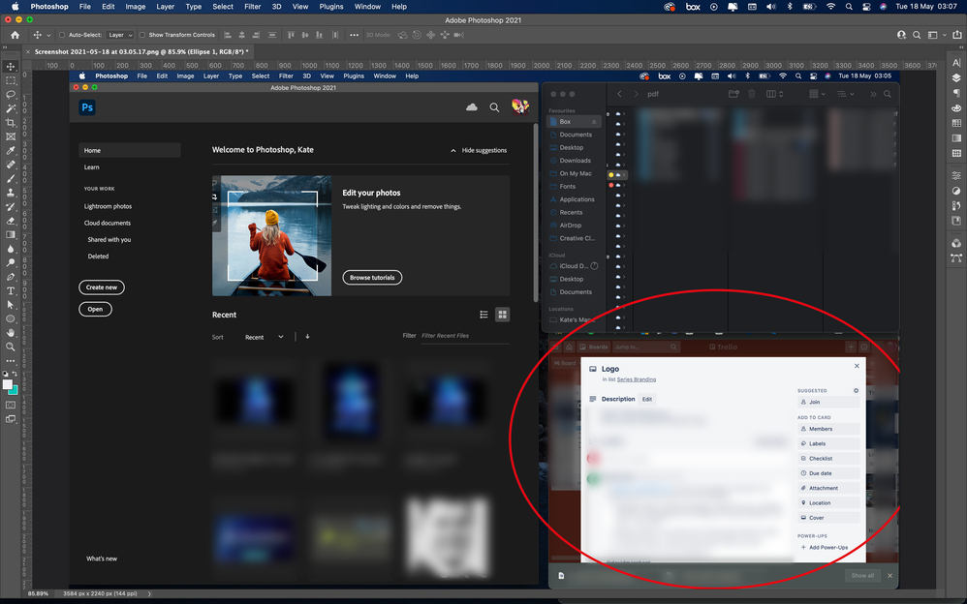The image size is (967, 604).
Task: Open the Filter menu in topmost menu bar
Action: pyautogui.click(x=252, y=7)
